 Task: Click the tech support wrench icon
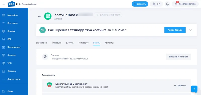pyautogui.click(x=42, y=30)
